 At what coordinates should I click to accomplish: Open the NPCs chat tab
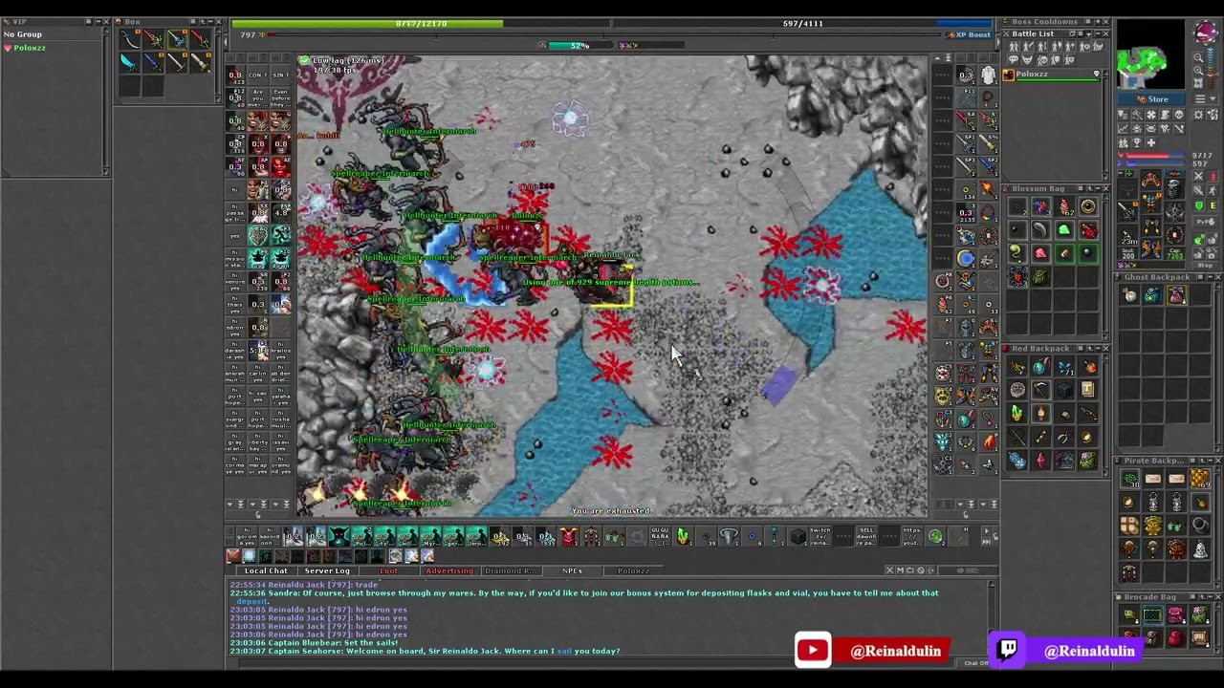click(572, 570)
